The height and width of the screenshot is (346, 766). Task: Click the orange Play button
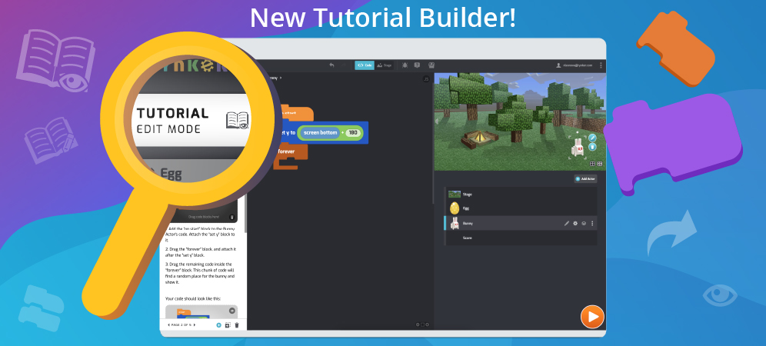(593, 317)
